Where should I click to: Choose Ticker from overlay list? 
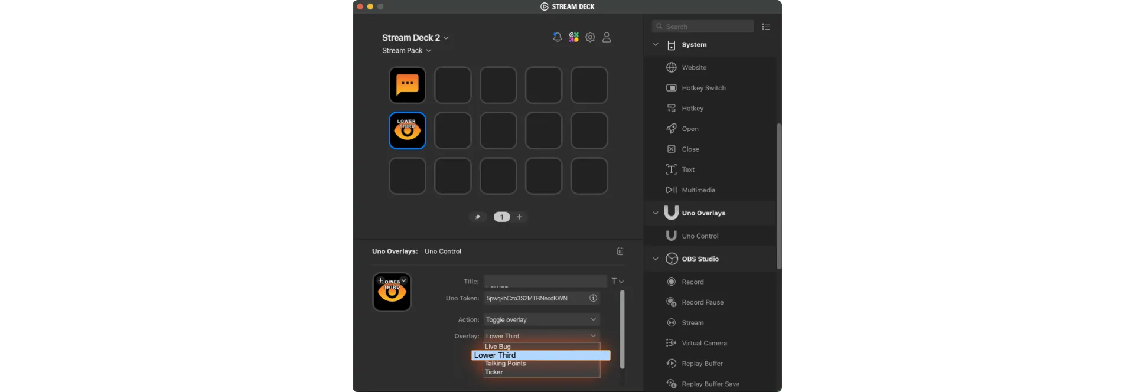(x=541, y=372)
